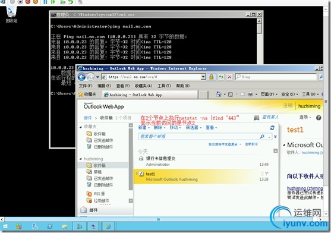Open the 新建 dropdown in OWA toolbar
Viewport: 331px width, 233px height.
(144, 128)
